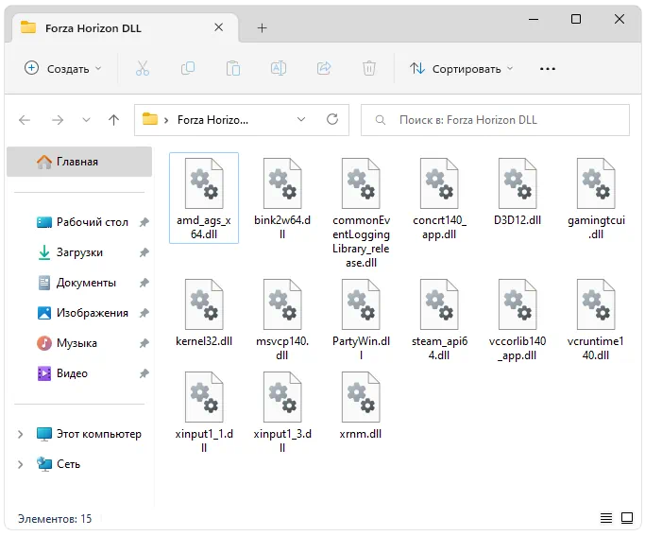Minimize the Explorer window
This screenshot has height=536, width=645.
click(534, 19)
